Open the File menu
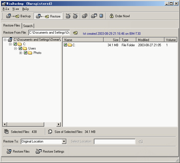This screenshot has height=163, width=180. click(6, 9)
